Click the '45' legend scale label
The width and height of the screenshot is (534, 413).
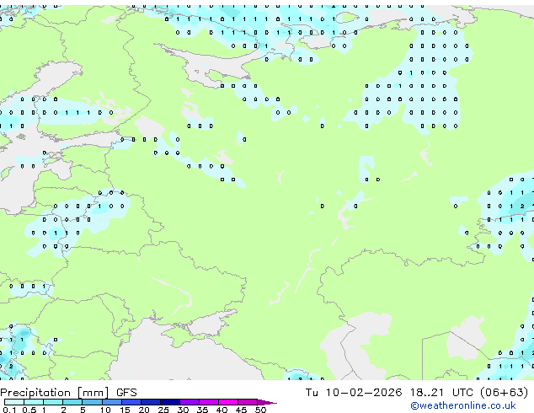pyautogui.click(x=241, y=410)
